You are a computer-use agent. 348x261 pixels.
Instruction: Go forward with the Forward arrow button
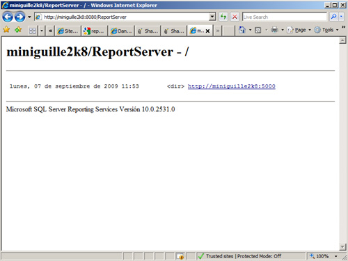click(19, 17)
